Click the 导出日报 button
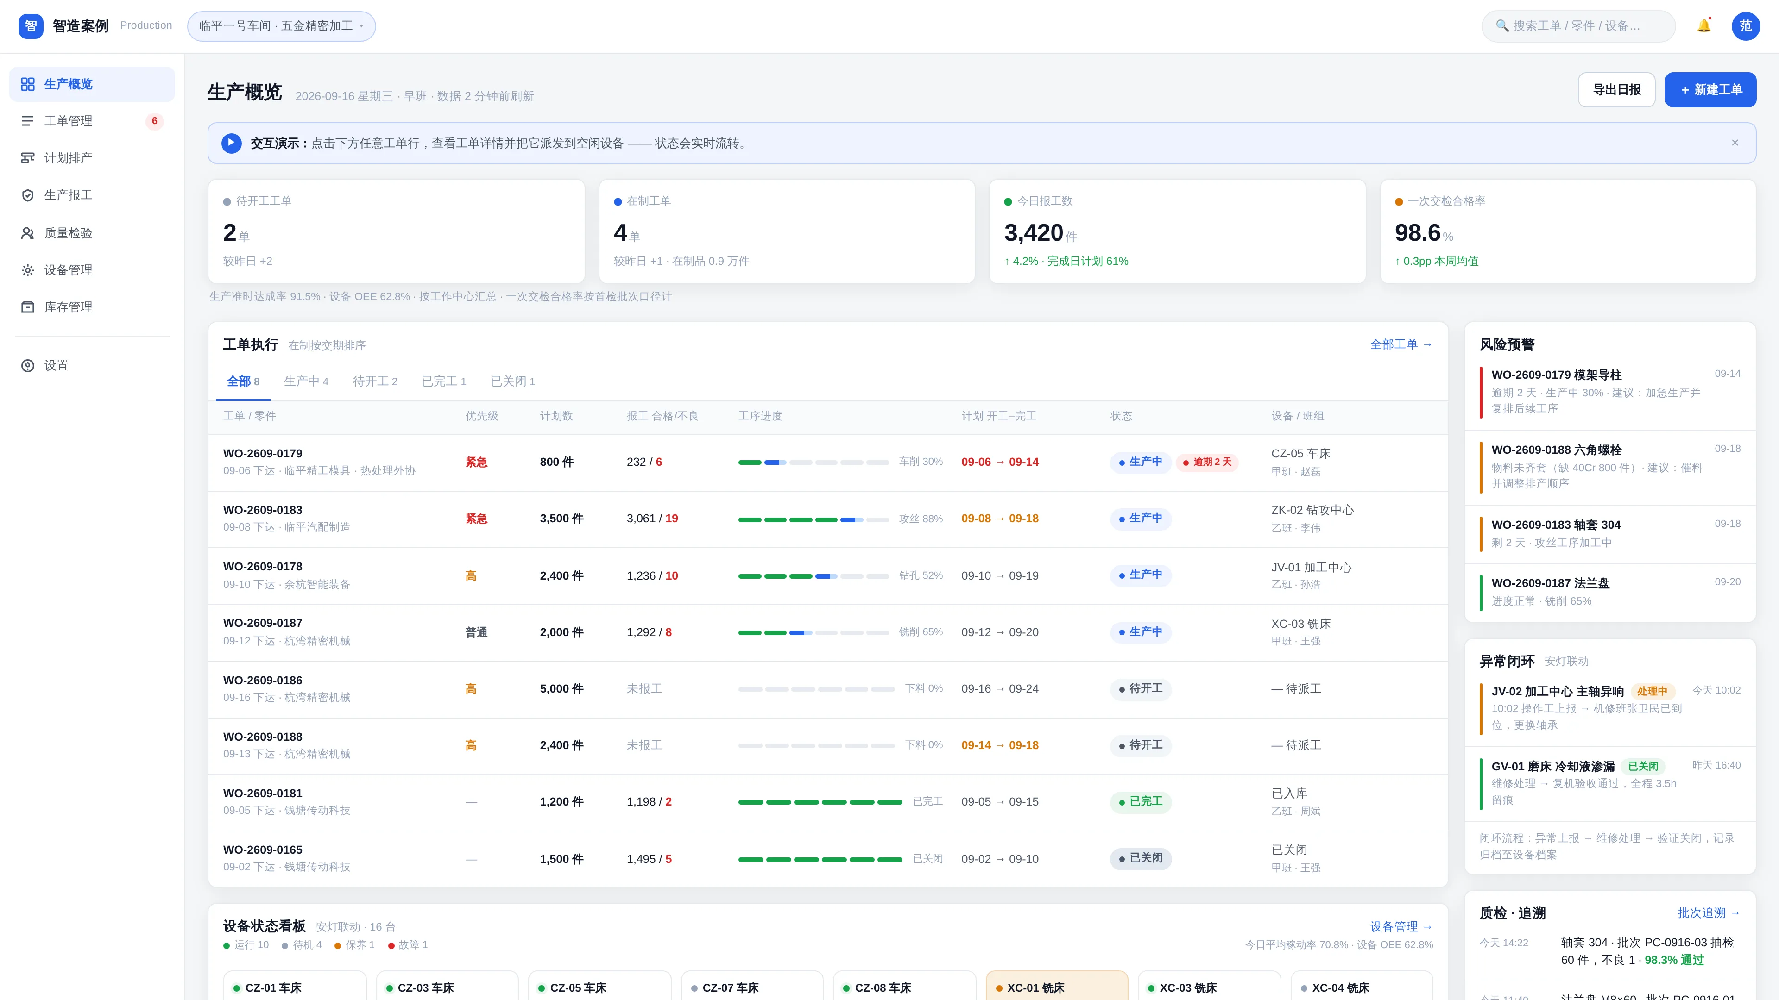The width and height of the screenshot is (1779, 1000). click(1617, 90)
